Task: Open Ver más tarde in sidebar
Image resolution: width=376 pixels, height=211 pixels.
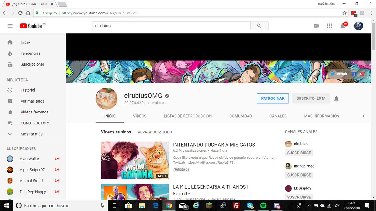Action: click(x=33, y=101)
